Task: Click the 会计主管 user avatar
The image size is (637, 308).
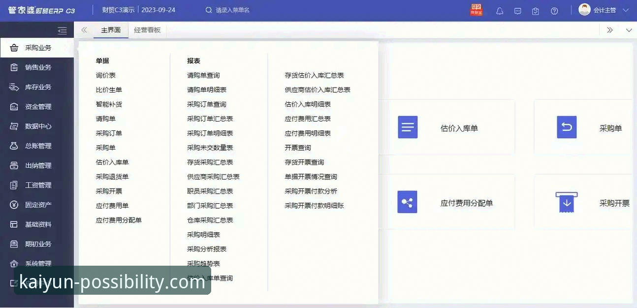Action: 584,10
